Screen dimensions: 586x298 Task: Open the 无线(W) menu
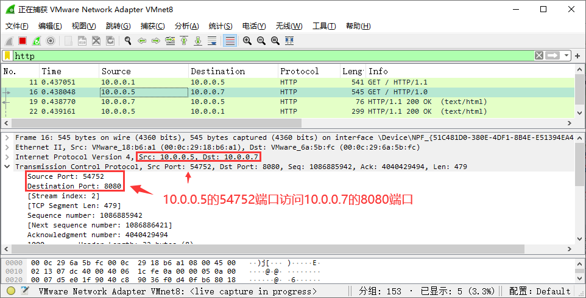click(x=289, y=26)
